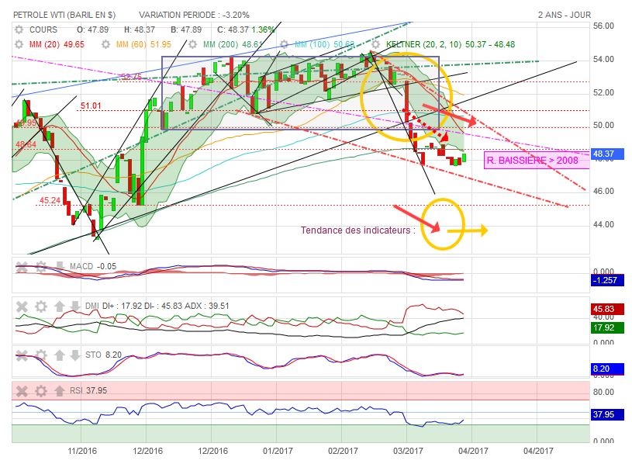Screen dimensions: 632x464
Task: Click the 01/2017 date on the time axis
Action: tap(278, 451)
